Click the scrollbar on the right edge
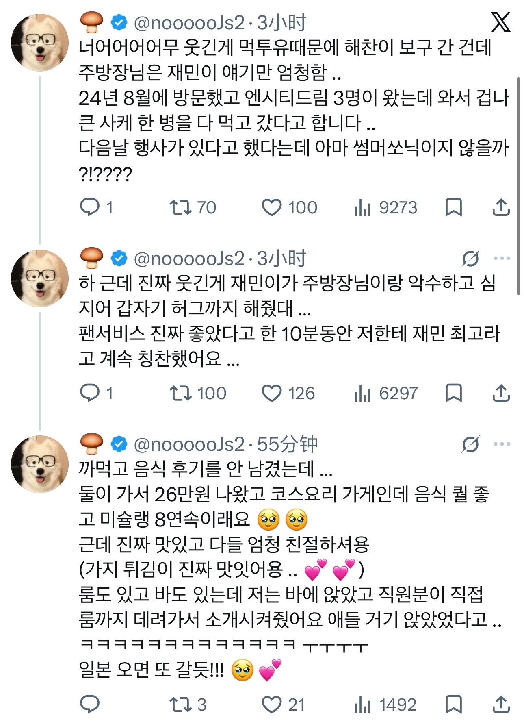This screenshot has width=524, height=722. click(518, 186)
